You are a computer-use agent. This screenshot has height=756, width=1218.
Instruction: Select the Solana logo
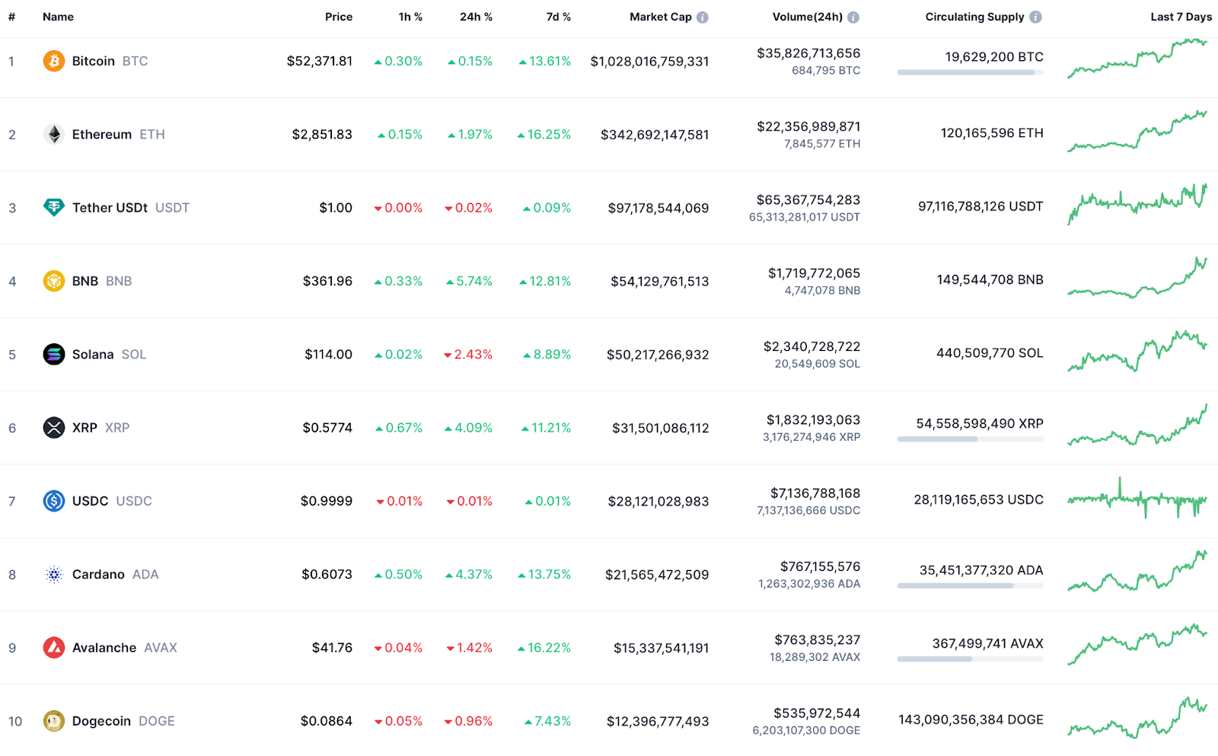click(x=53, y=354)
